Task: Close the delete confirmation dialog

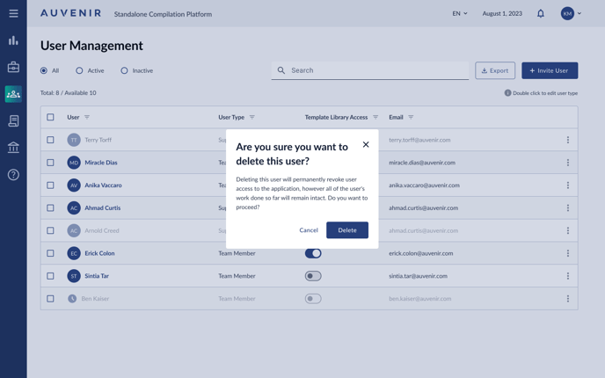Action: click(366, 145)
